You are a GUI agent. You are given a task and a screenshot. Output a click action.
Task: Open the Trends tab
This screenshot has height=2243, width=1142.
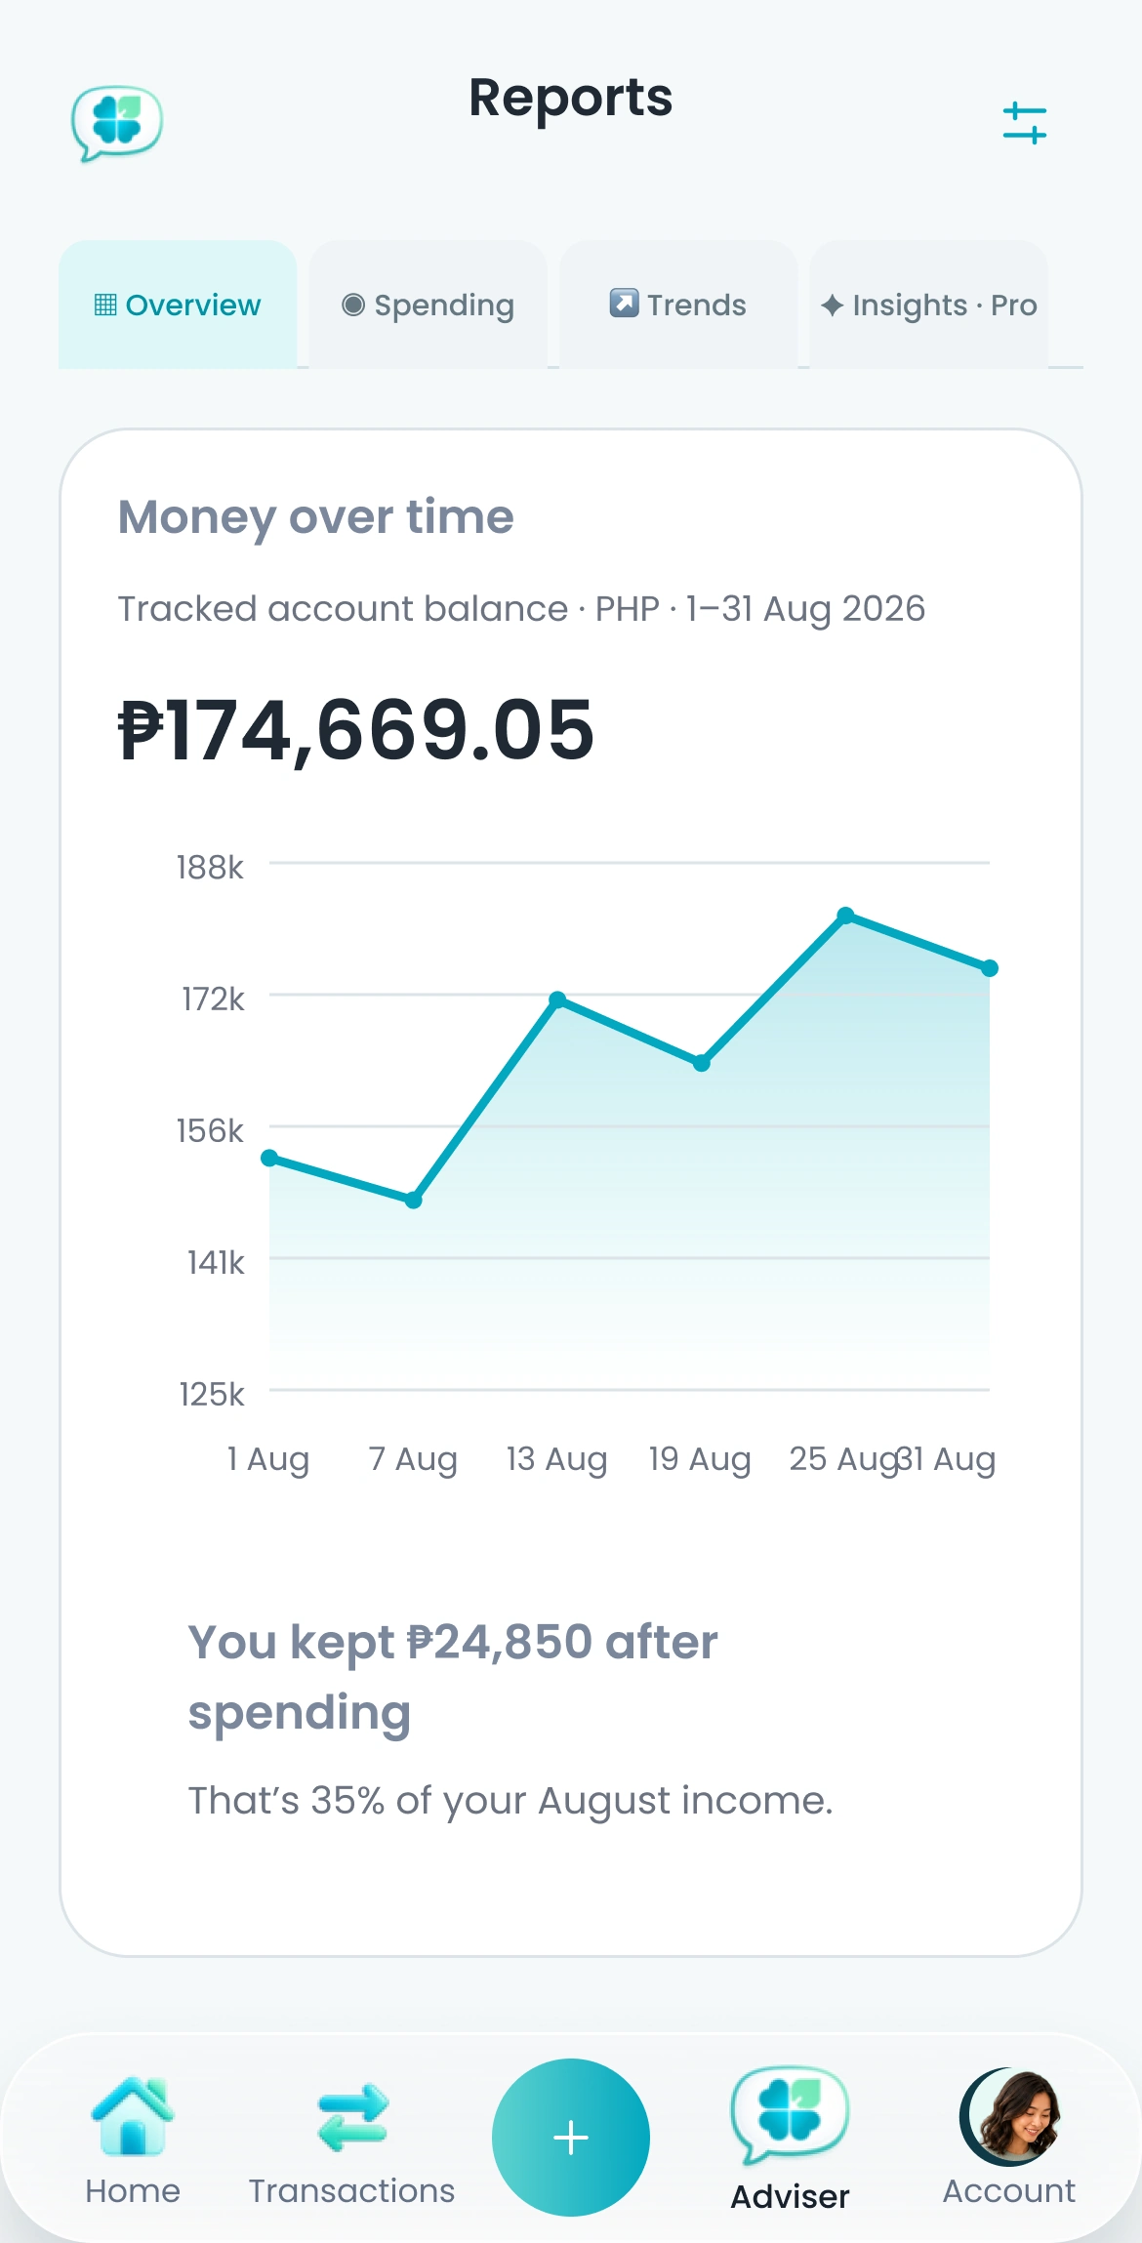click(x=678, y=305)
